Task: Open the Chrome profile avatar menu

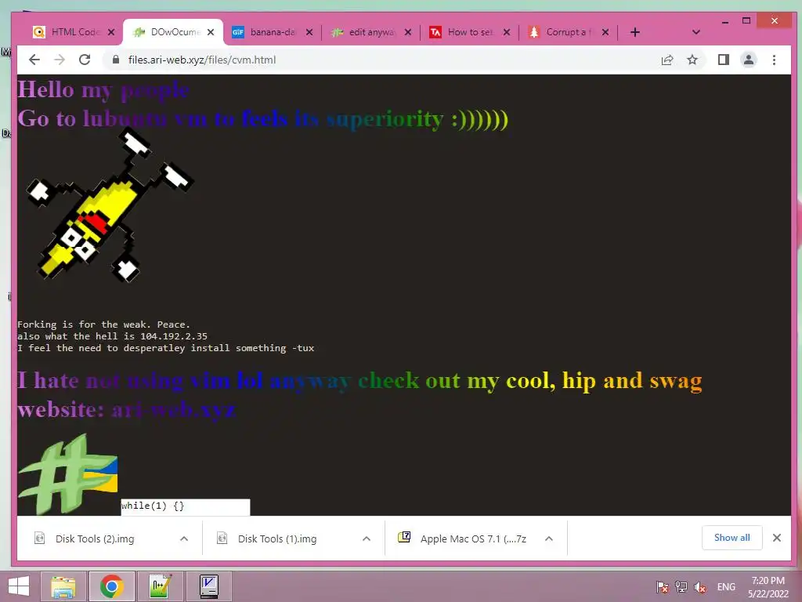Action: click(x=748, y=60)
